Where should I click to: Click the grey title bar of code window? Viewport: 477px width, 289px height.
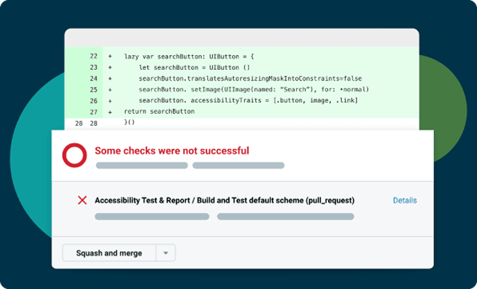point(242,38)
